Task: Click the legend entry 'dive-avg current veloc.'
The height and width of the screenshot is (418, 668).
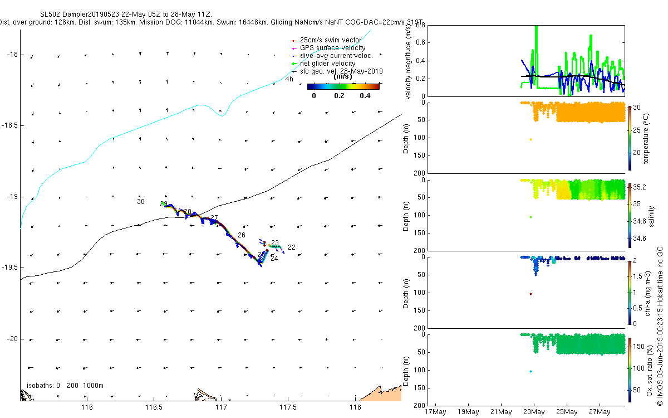Action: point(336,56)
